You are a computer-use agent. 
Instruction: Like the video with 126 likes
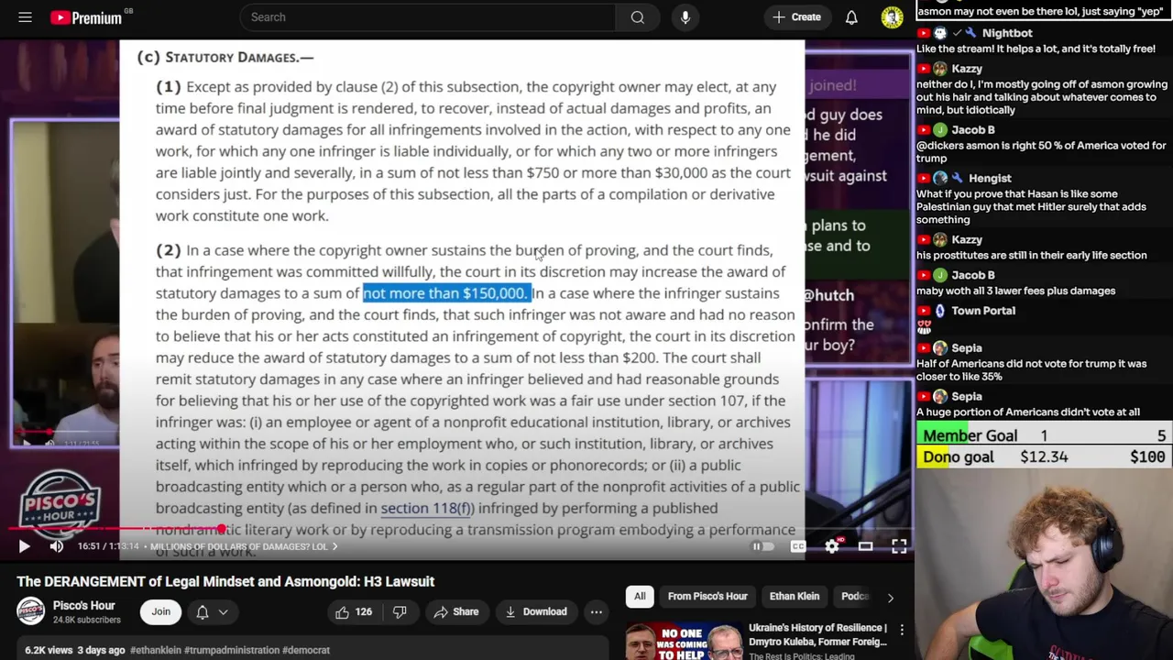tap(354, 611)
